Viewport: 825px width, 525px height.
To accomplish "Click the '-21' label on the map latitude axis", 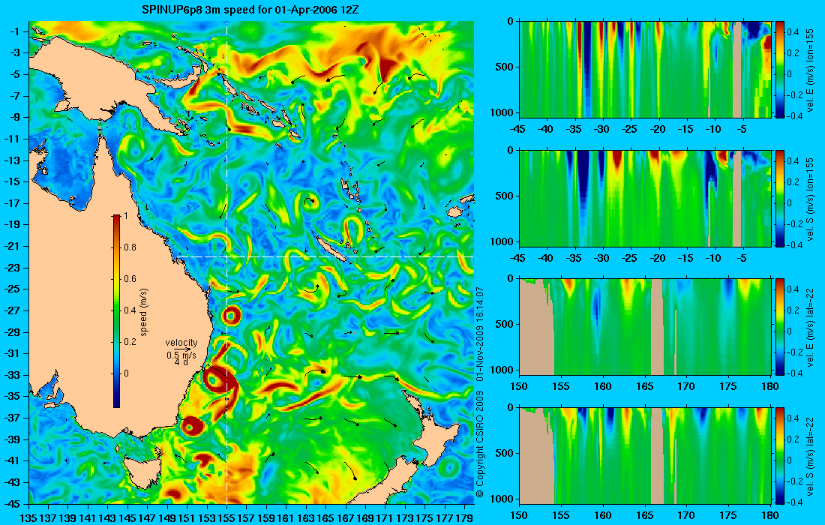I will tap(12, 246).
